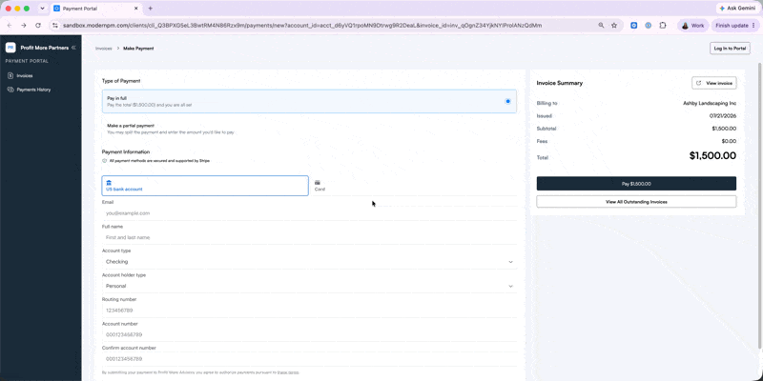This screenshot has height=381, width=763.
Task: Click the Payment Information heading
Action: pos(126,151)
